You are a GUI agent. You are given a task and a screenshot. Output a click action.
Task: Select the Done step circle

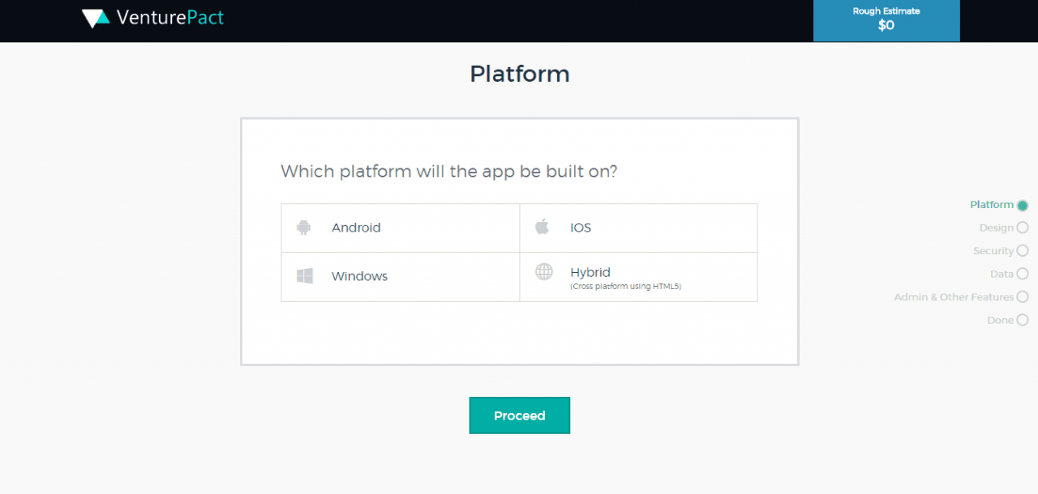pos(1023,321)
